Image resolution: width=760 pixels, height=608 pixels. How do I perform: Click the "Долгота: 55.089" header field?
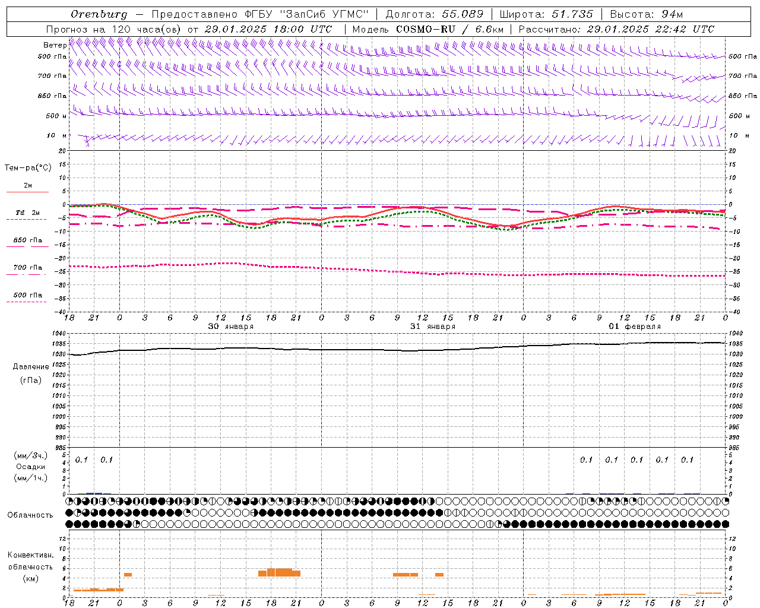[x=434, y=14]
